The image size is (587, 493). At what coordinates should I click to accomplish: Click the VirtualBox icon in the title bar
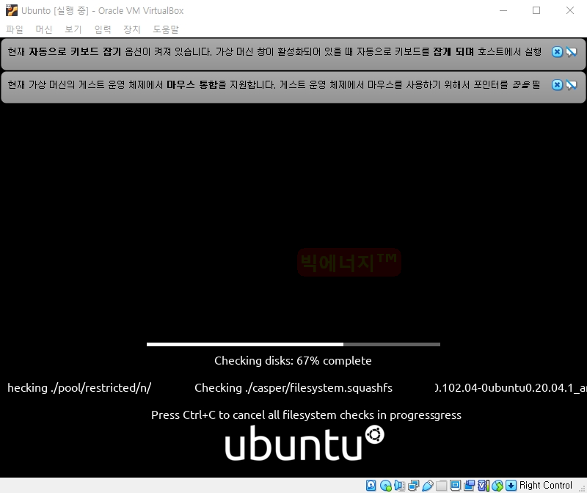point(12,10)
